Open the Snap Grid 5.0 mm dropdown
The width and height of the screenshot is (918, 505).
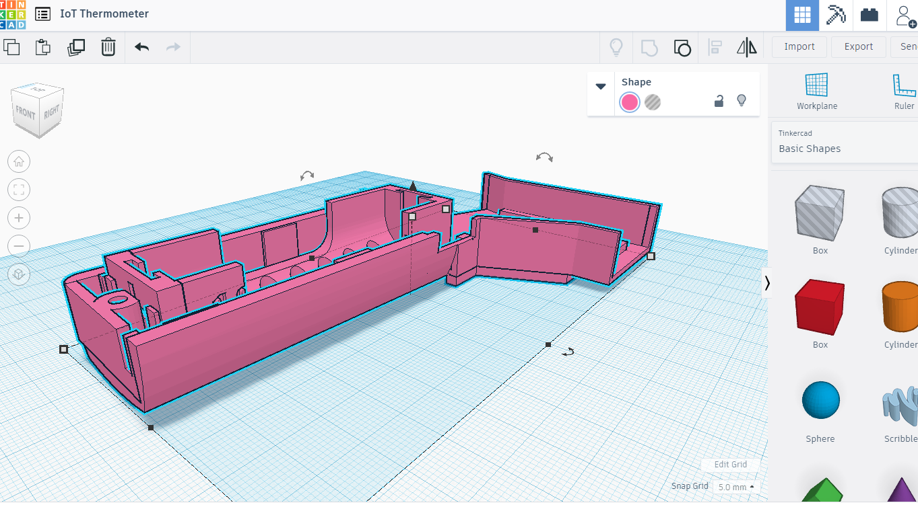[735, 487]
